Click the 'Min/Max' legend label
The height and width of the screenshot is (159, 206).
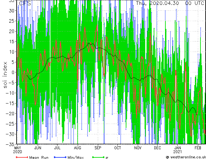tap(75, 157)
